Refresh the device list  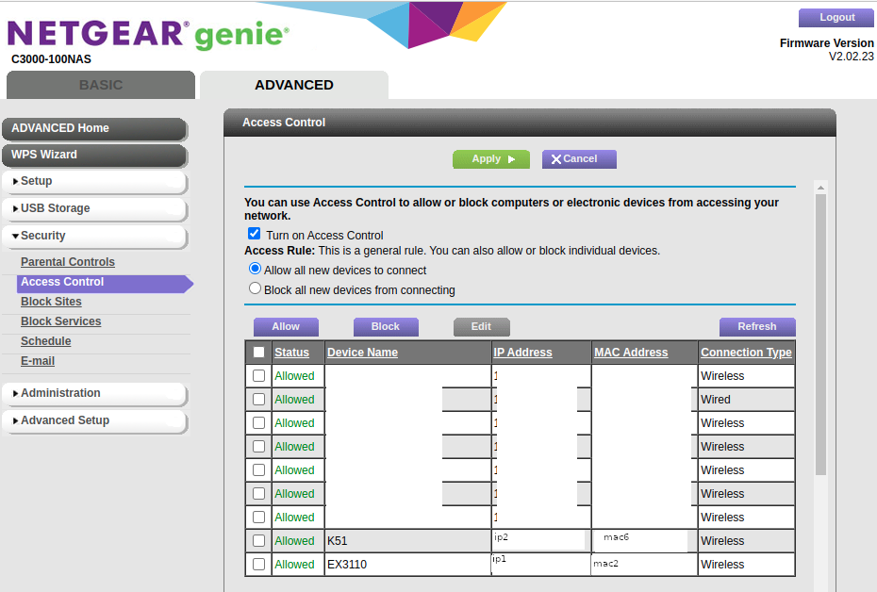pyautogui.click(x=756, y=327)
